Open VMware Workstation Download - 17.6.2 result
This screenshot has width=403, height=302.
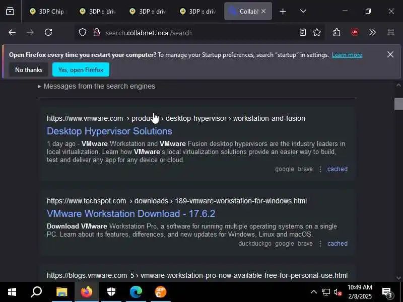coord(131,213)
